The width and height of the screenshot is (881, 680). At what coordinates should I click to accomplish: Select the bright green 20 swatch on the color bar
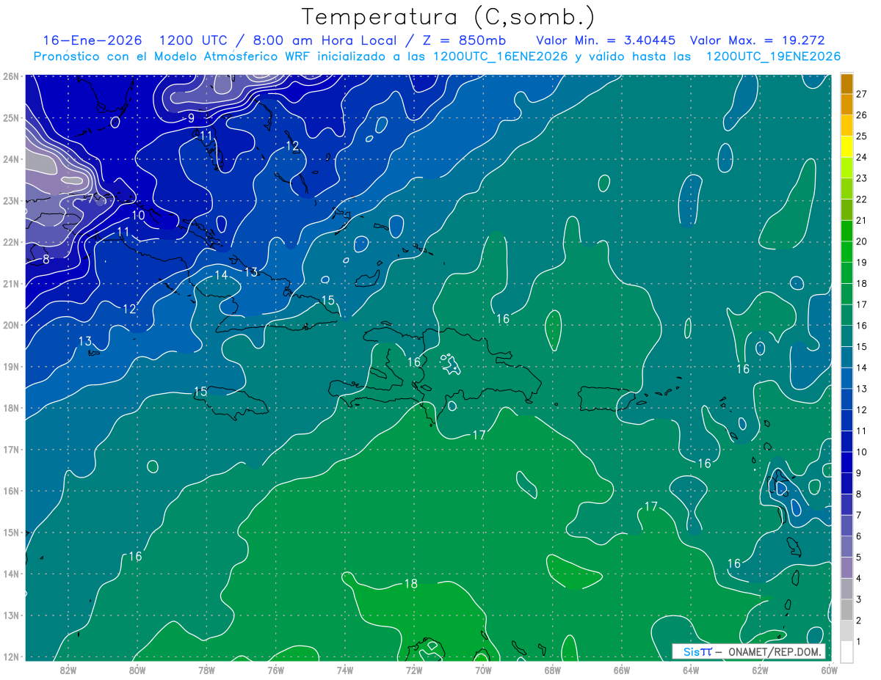846,231
